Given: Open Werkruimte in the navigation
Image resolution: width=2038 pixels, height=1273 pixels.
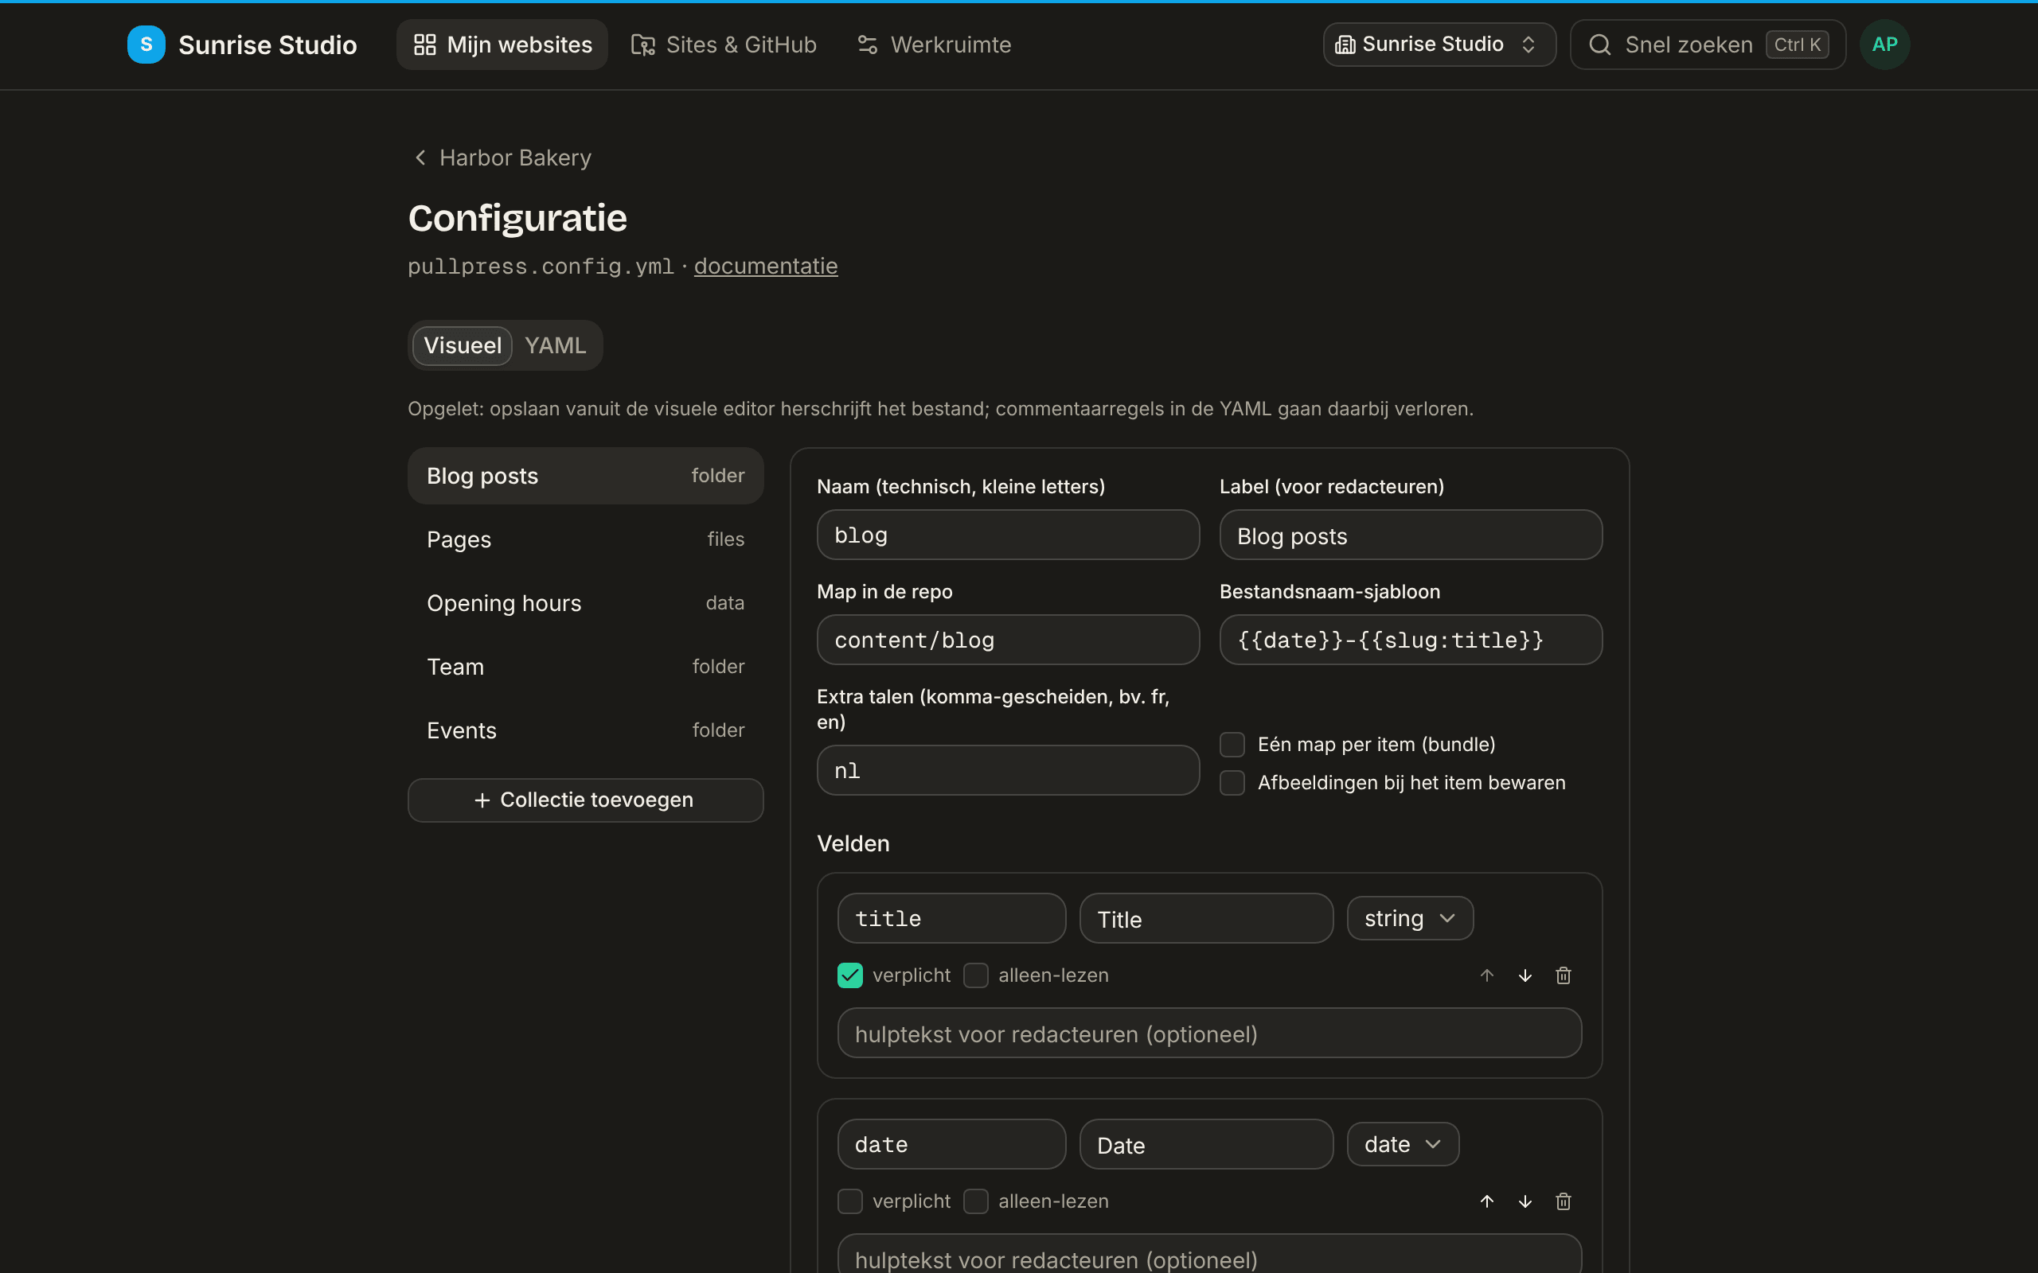Looking at the screenshot, I should 933,45.
